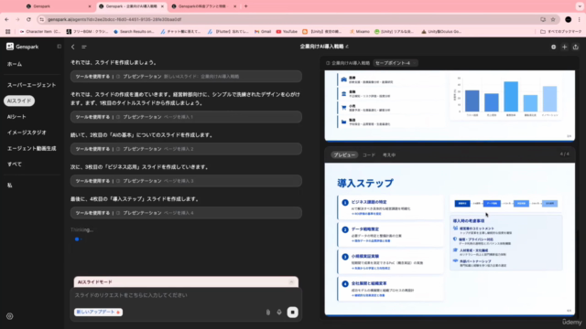Switch to the first Genspark browser tab
Viewport: 586px width, 329px height.
coord(58,6)
